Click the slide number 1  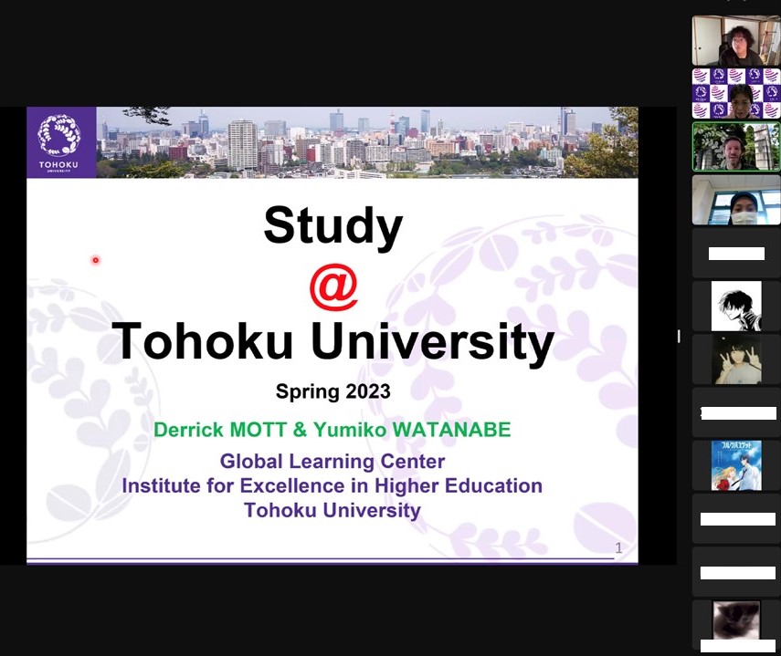coord(618,548)
